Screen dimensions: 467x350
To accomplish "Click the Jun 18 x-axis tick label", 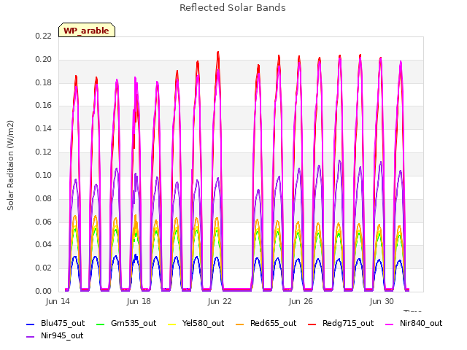I will pos(139,301).
